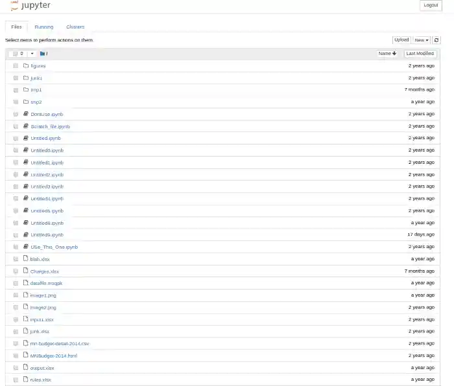Open the junk1 folder link
Screen dimensions: 454x386
36,78
